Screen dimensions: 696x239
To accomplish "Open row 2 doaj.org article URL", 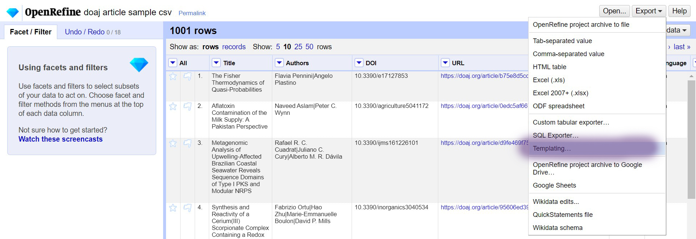I will (484, 106).
